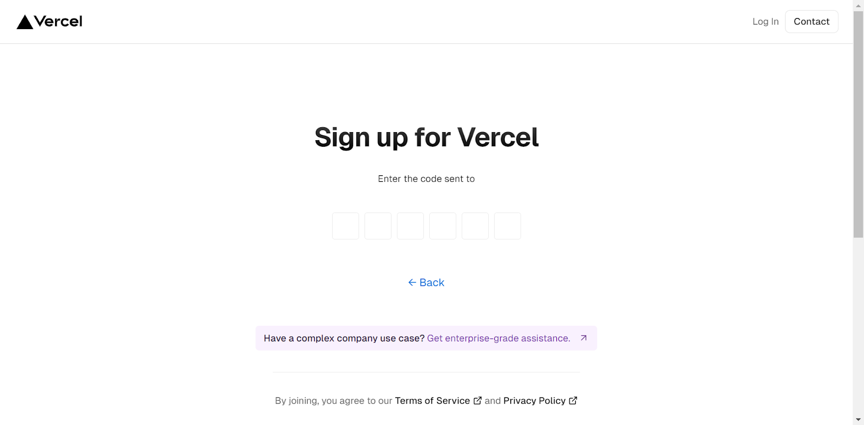Open Get enterprise-grade assistance
The image size is (864, 425).
(x=498, y=338)
